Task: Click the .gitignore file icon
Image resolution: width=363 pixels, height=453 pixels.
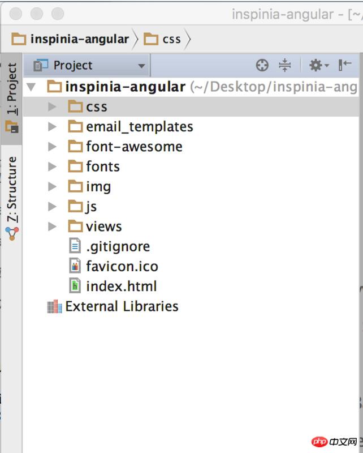Action: click(x=75, y=246)
